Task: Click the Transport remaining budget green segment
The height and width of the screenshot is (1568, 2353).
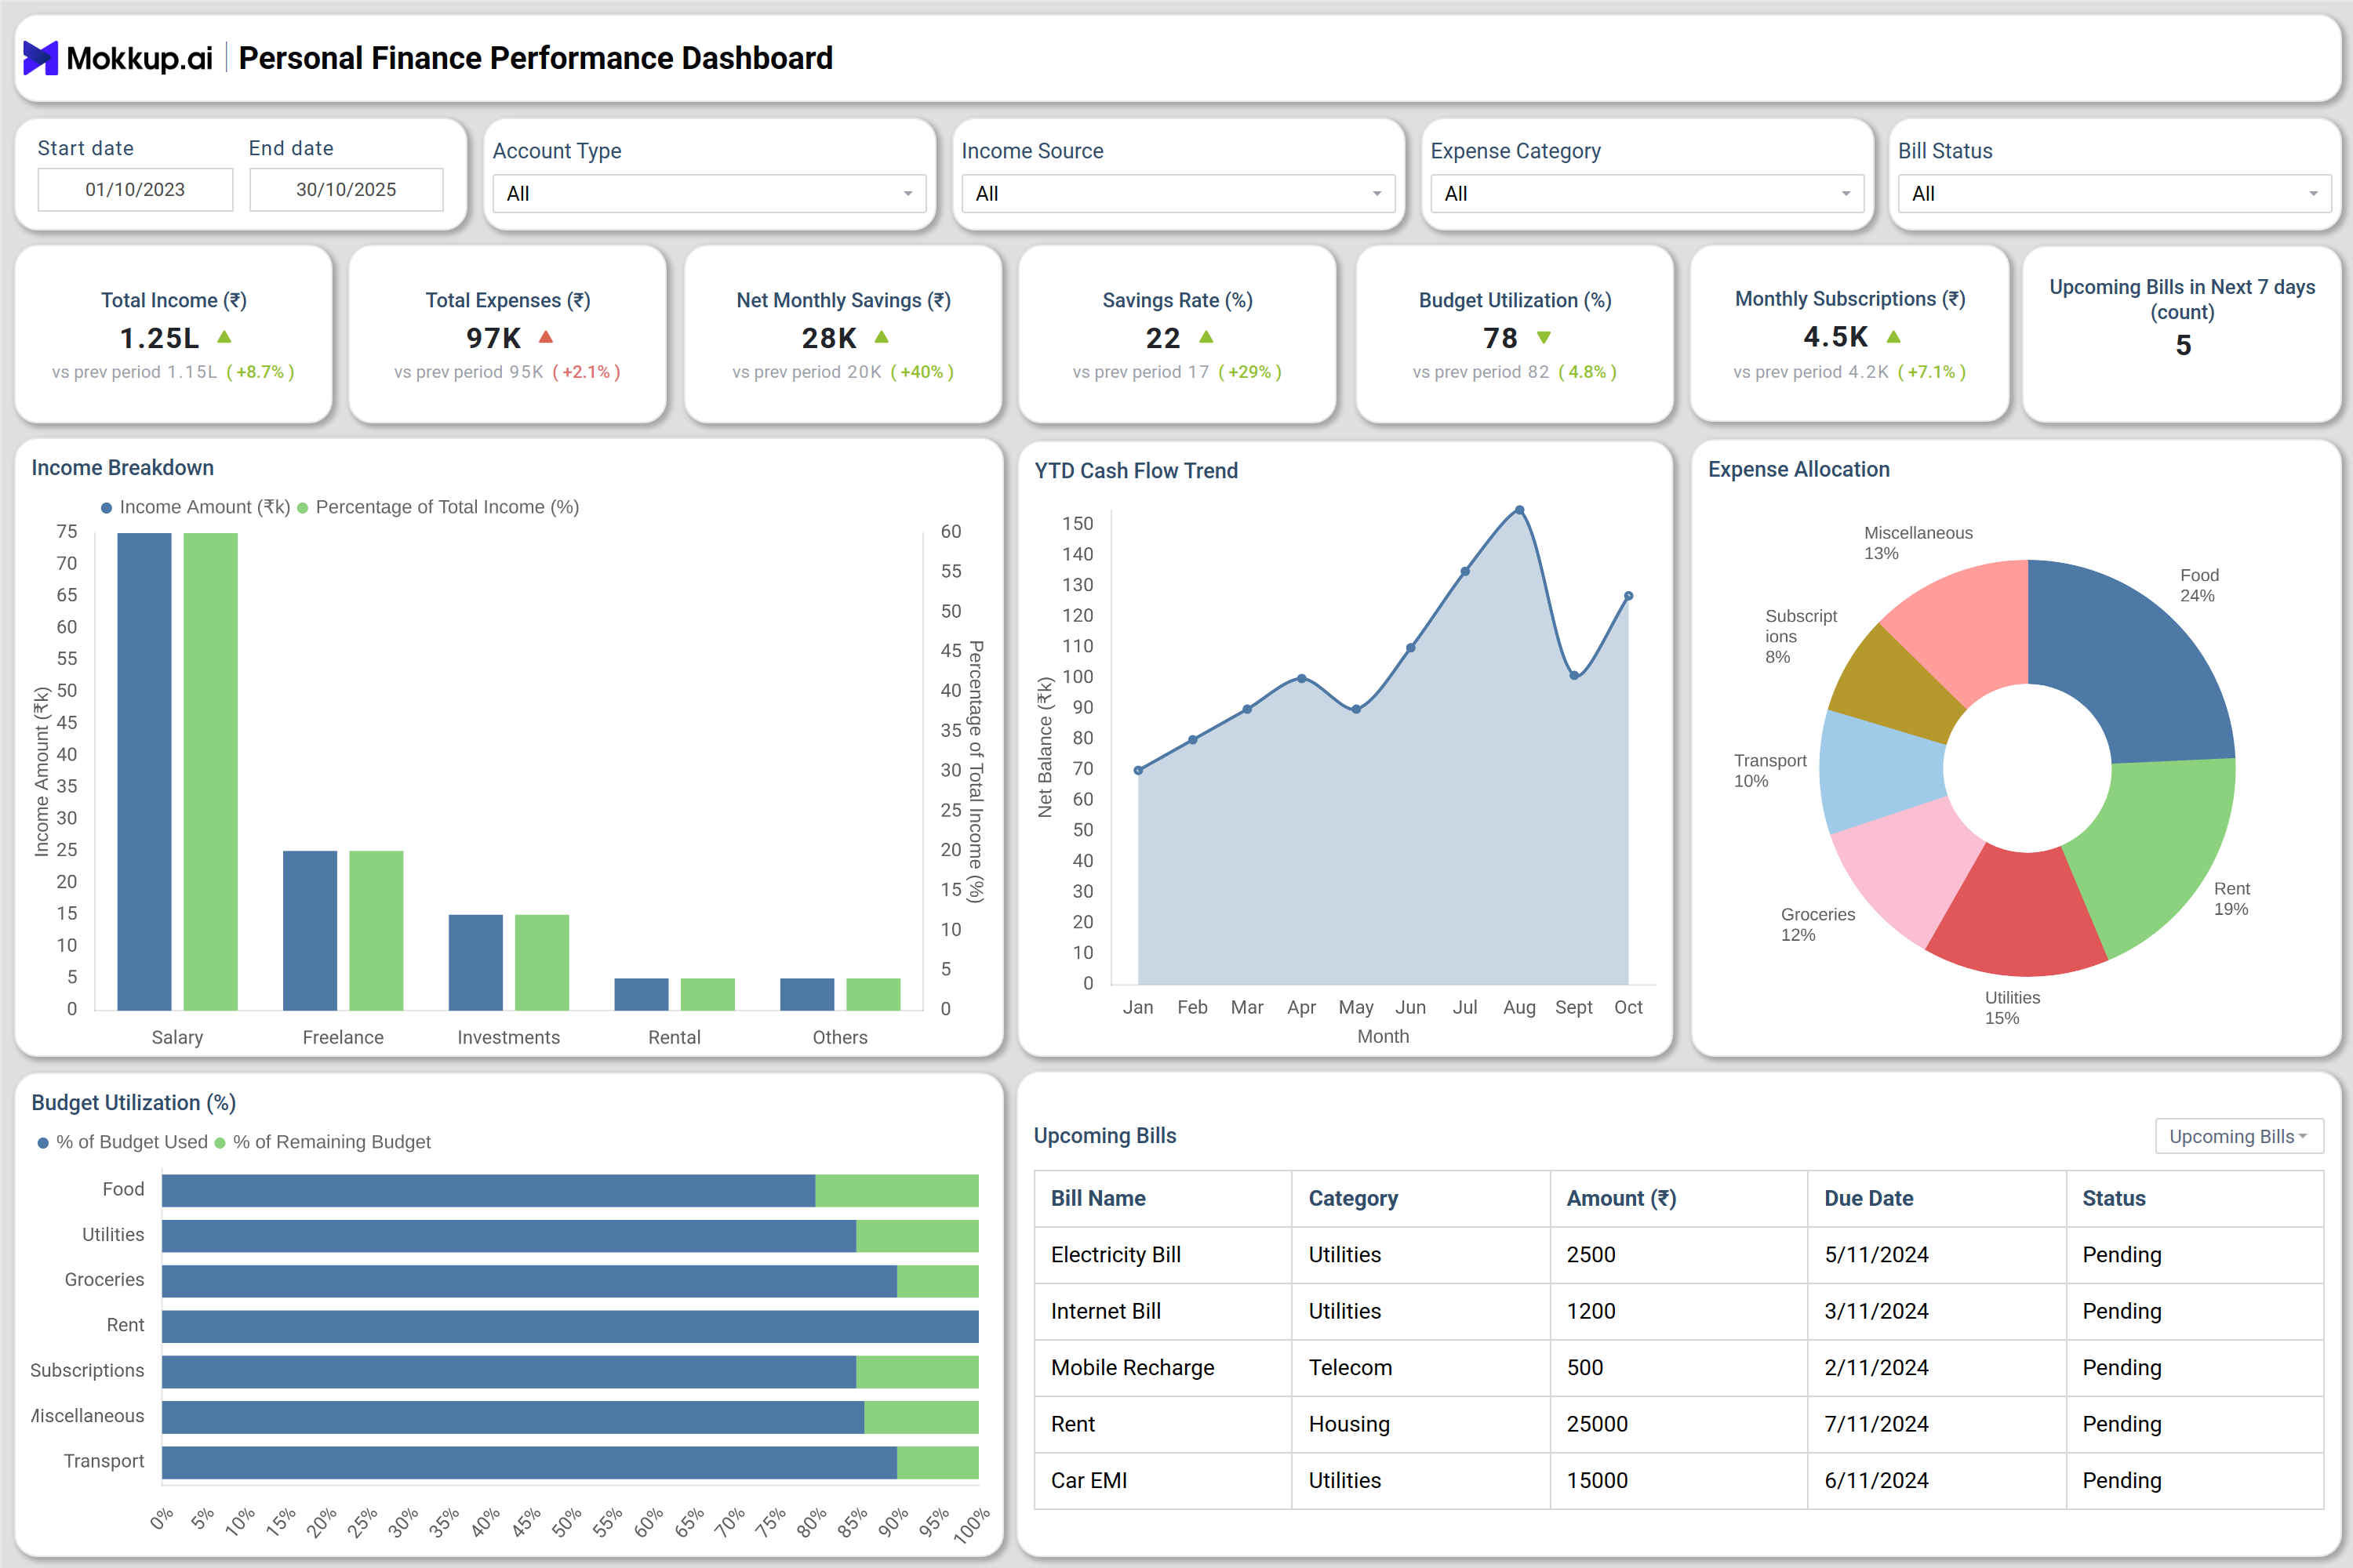Action: click(x=937, y=1462)
